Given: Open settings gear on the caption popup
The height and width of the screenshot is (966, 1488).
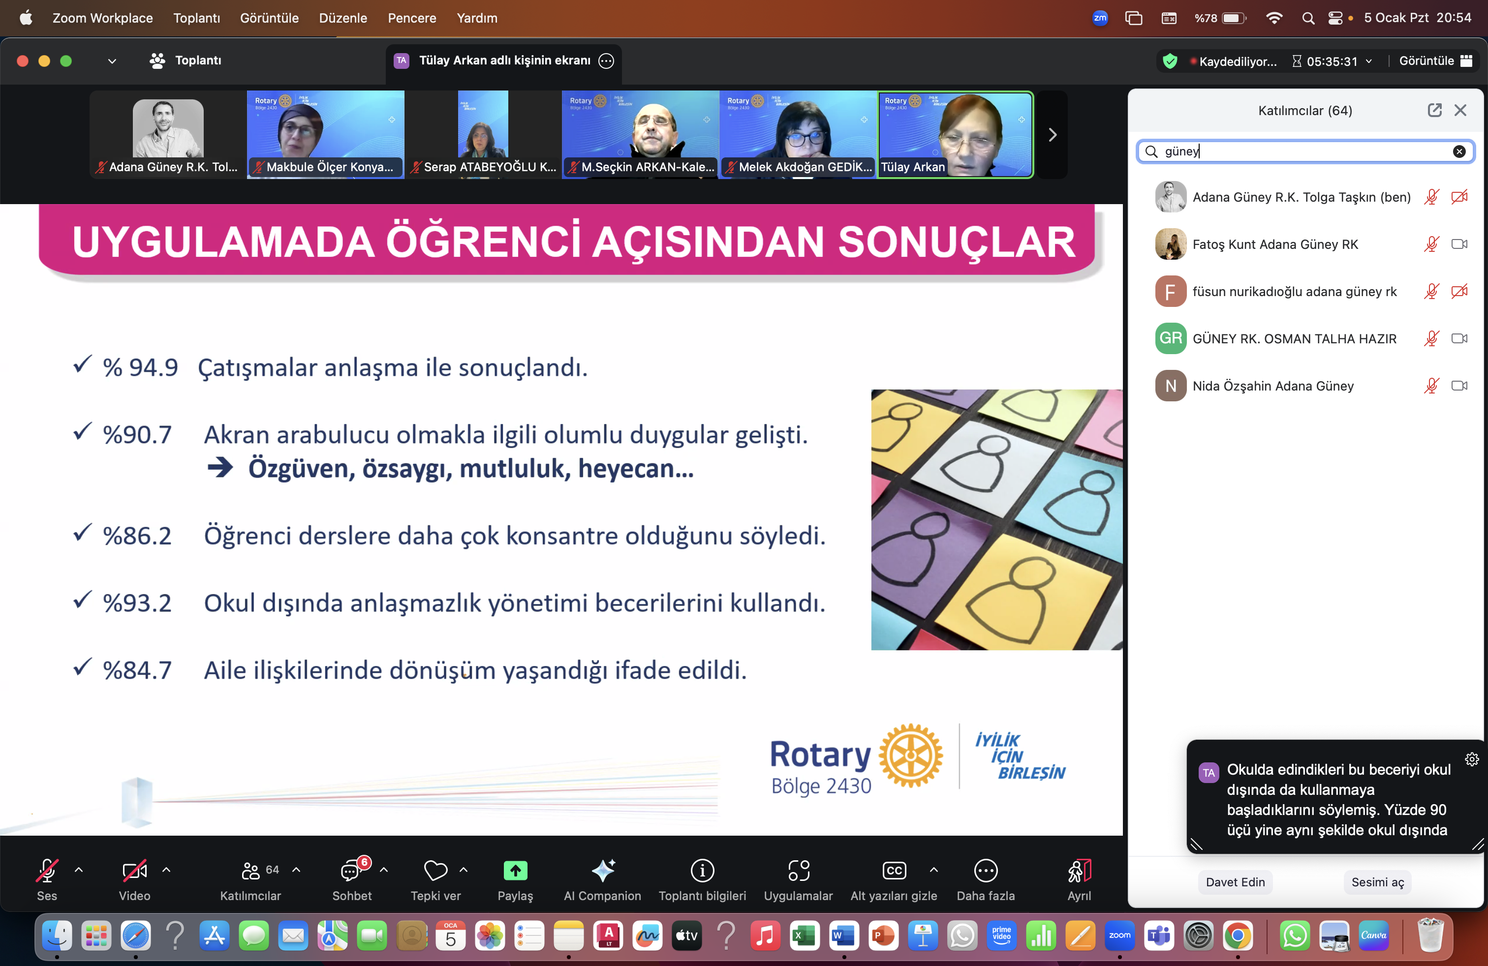Looking at the screenshot, I should click(1472, 759).
